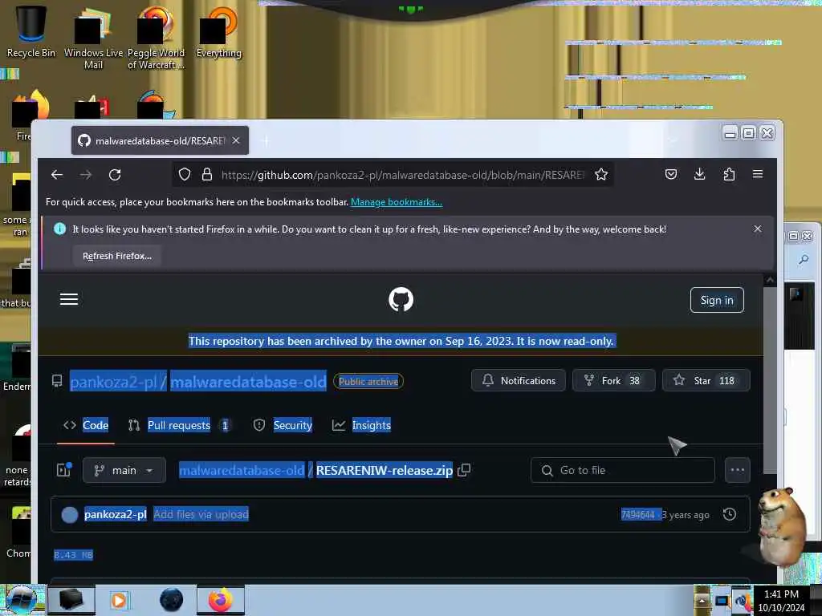Viewport: 822px width, 616px height.
Task: Open Recycle Bin on the desktop
Action: coord(31,31)
